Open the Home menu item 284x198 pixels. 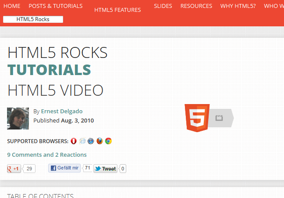(12, 6)
